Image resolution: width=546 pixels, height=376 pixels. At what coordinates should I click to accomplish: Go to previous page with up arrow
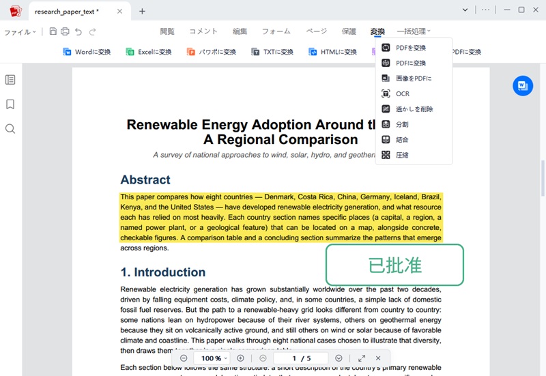pyautogui.click(x=263, y=358)
